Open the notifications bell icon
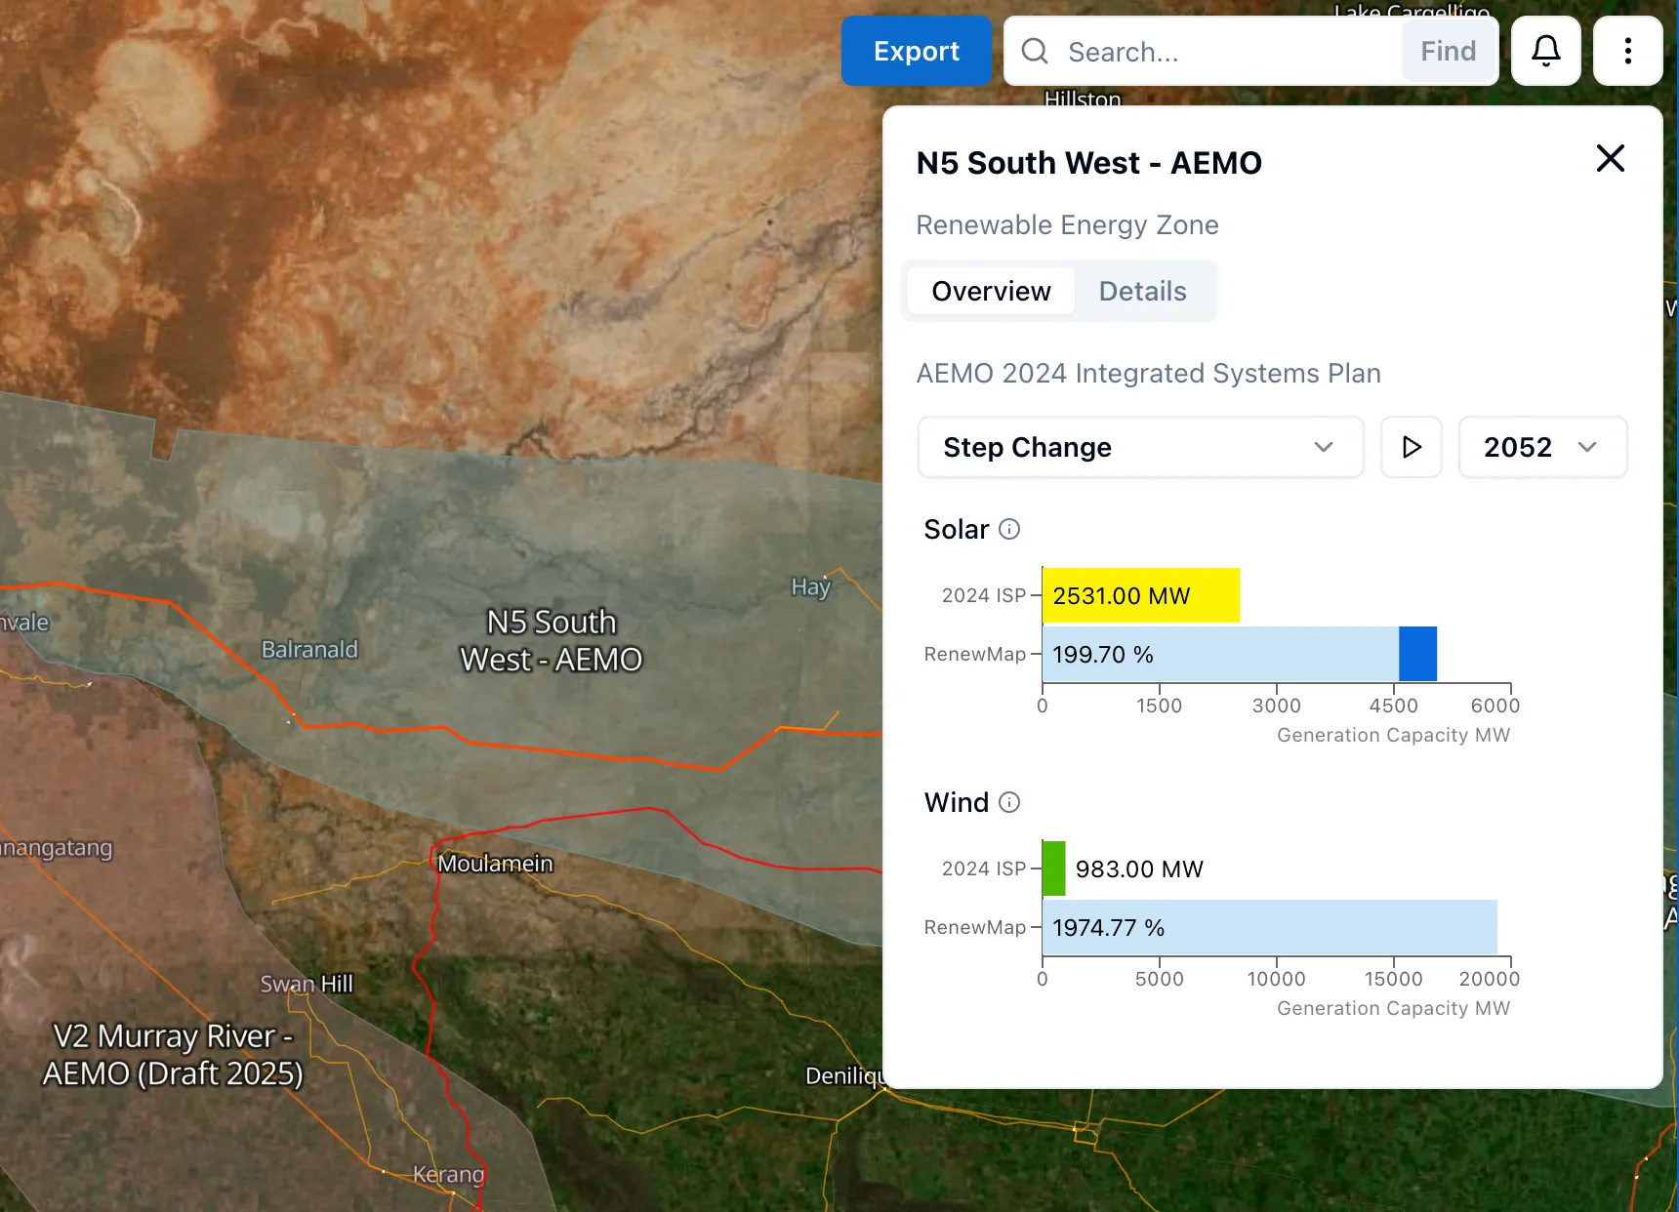The width and height of the screenshot is (1679, 1212). coord(1545,51)
